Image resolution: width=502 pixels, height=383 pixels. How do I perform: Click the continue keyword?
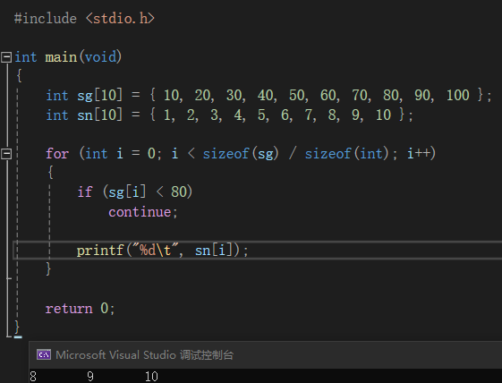tap(140, 212)
